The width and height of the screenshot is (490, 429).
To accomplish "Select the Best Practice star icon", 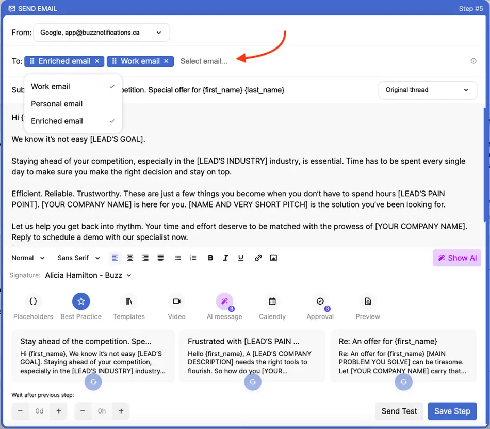I will click(81, 301).
